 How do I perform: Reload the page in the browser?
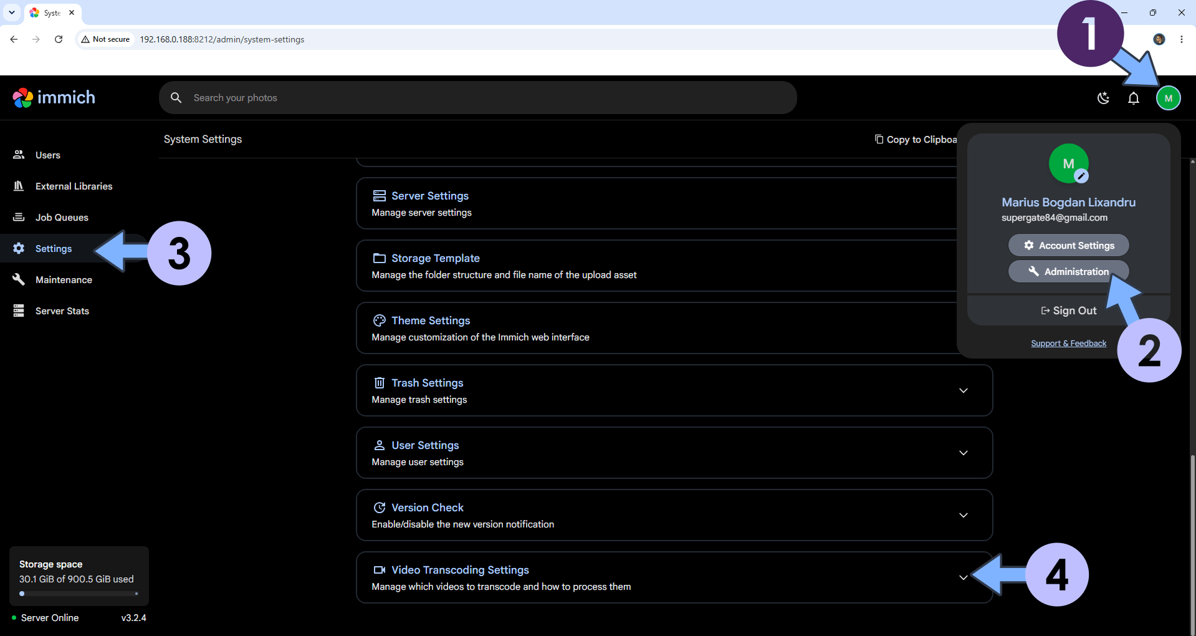point(59,39)
